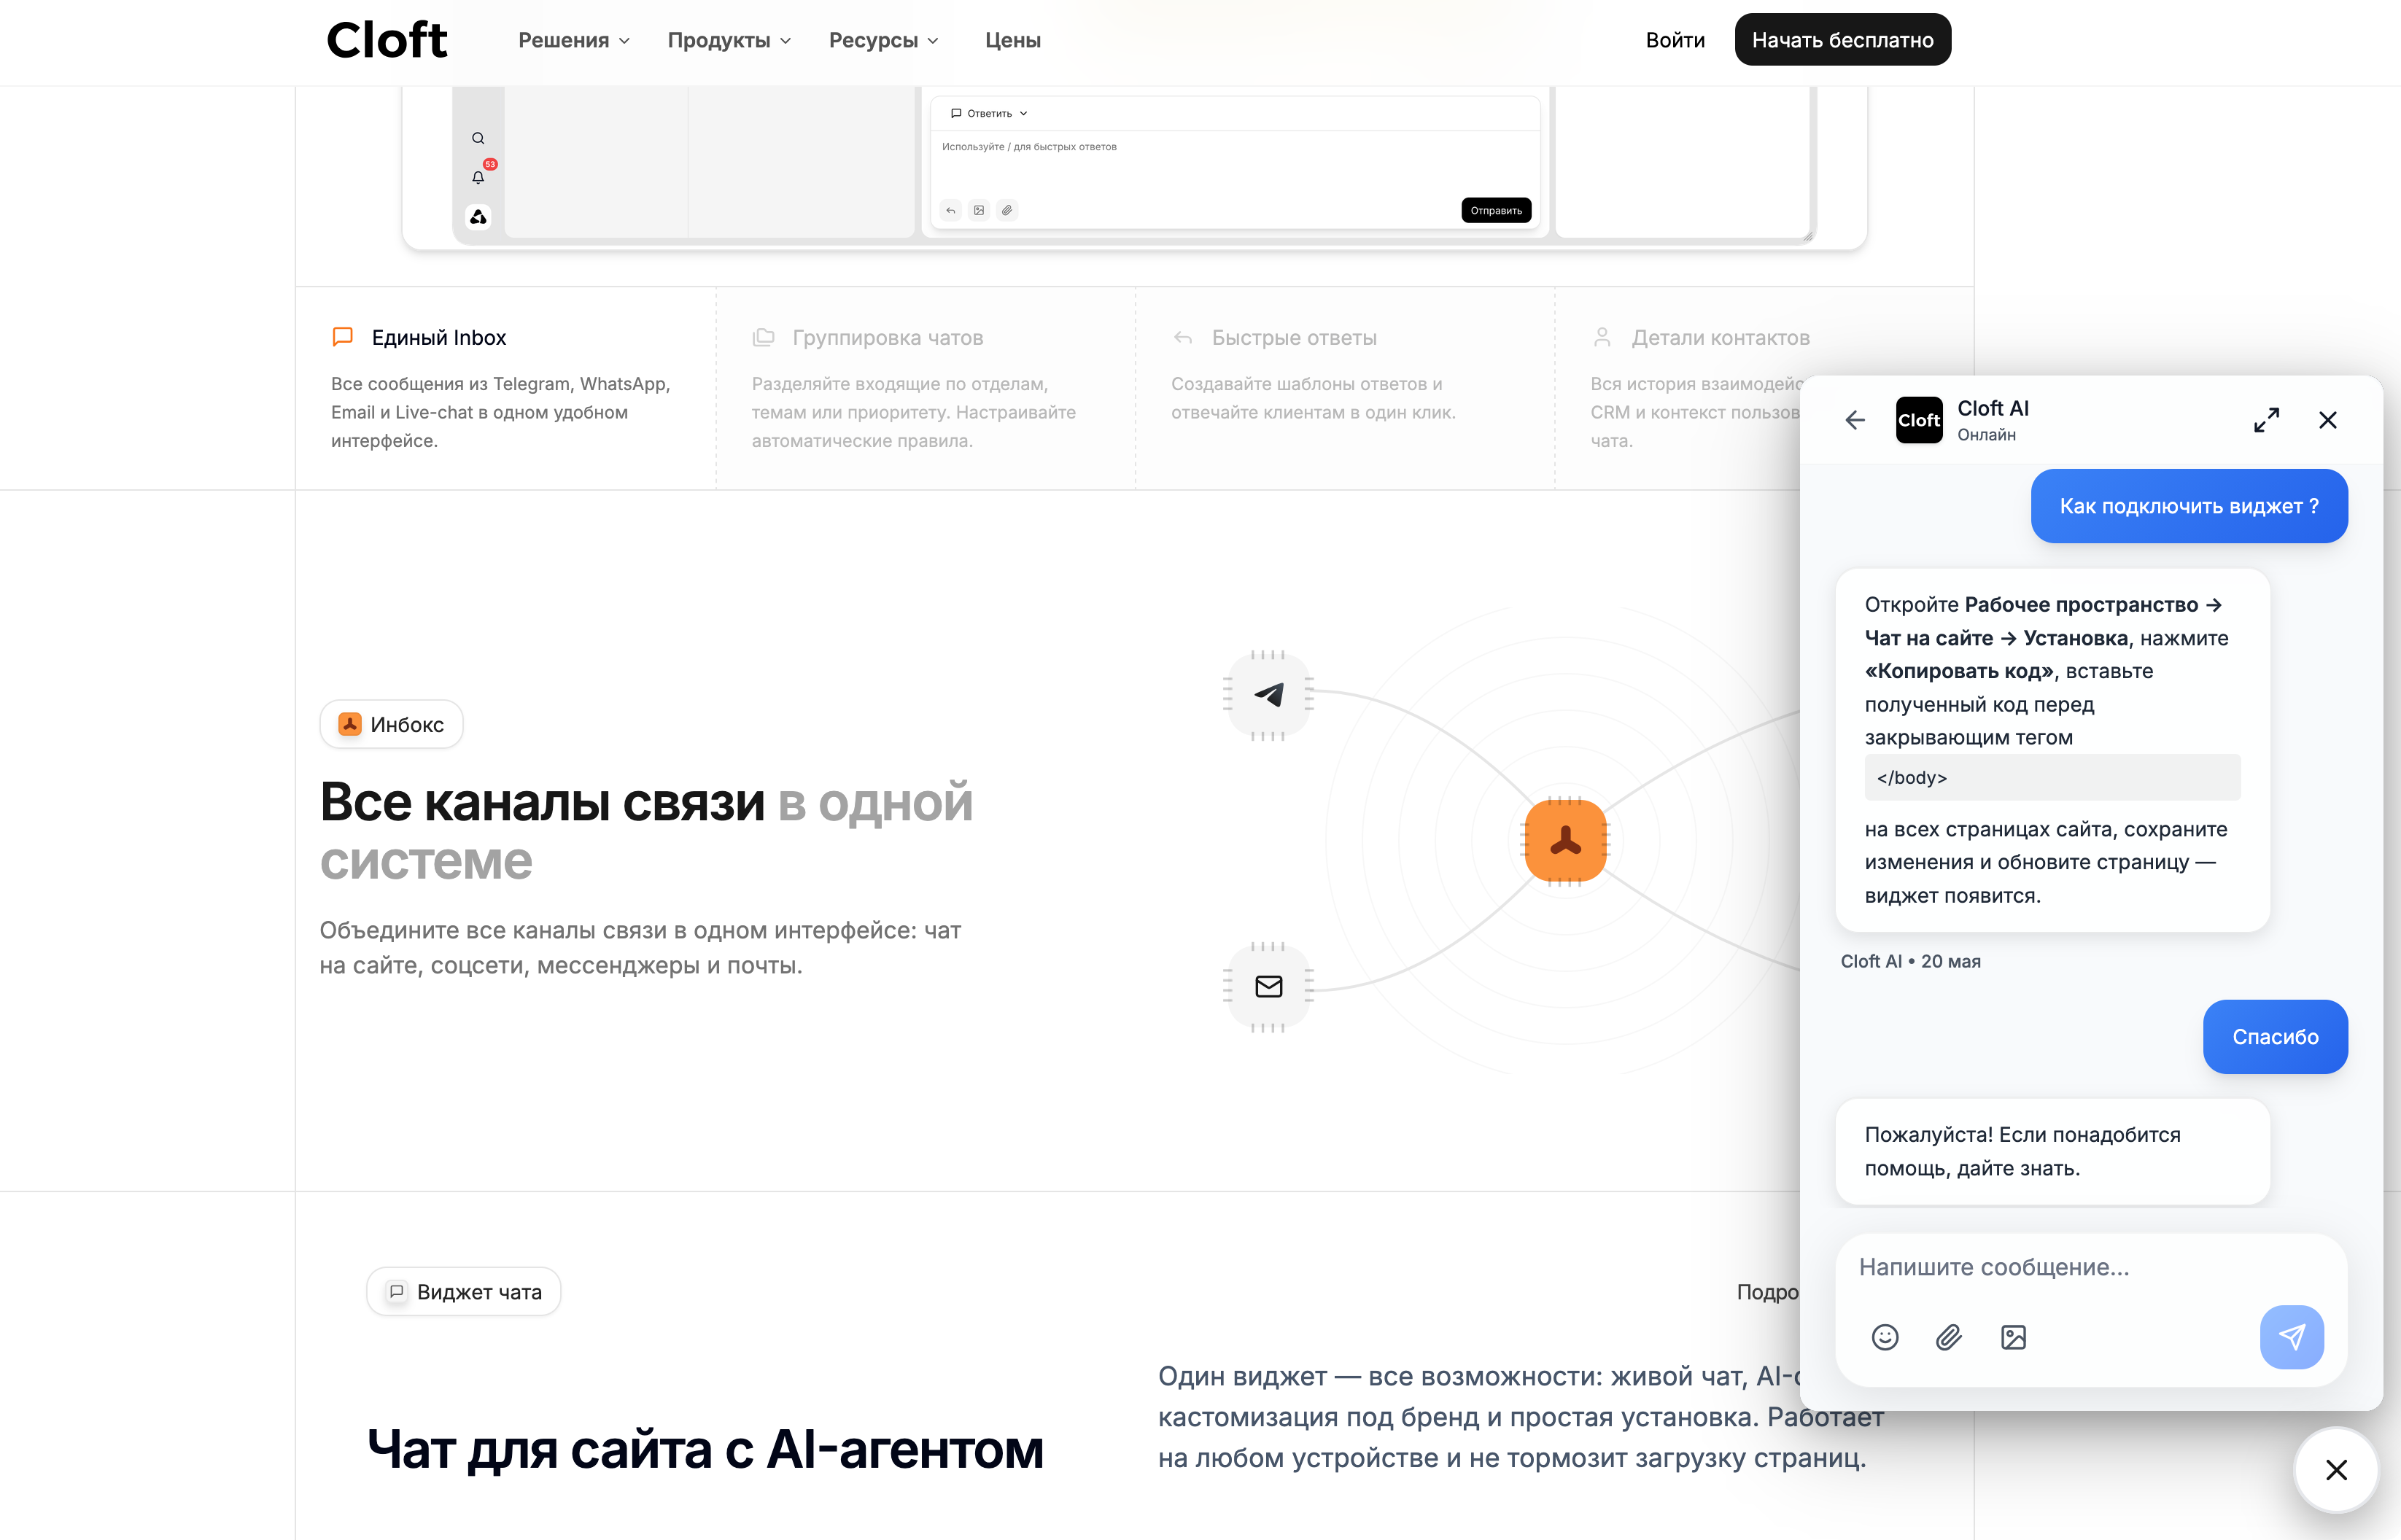Open notifications bell with red badge

pos(478,177)
